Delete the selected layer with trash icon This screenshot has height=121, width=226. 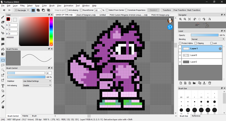tap(210, 83)
